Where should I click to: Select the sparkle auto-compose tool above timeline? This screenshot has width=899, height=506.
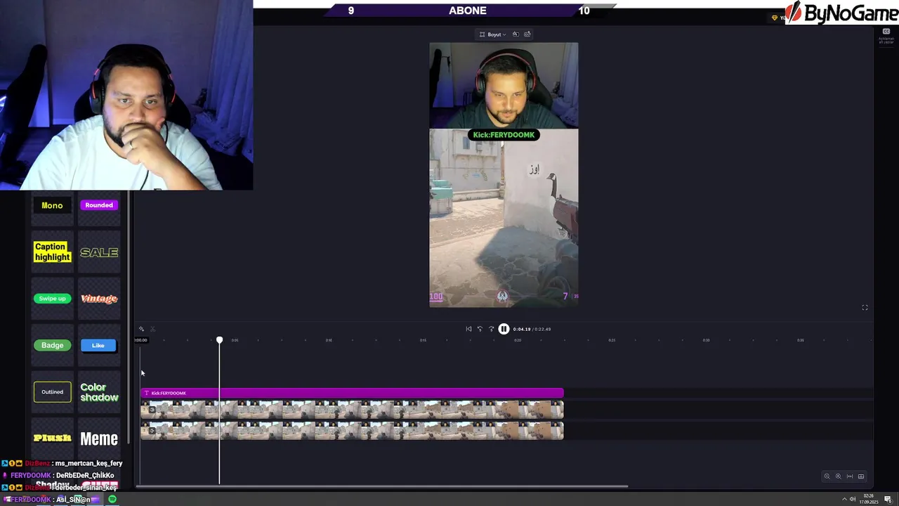click(x=141, y=329)
